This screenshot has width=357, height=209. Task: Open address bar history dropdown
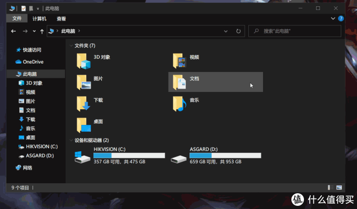pos(226,31)
